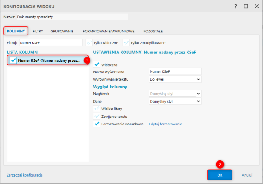Switch to the KOLUMNY tab
263x184 pixels.
[x=16, y=31]
